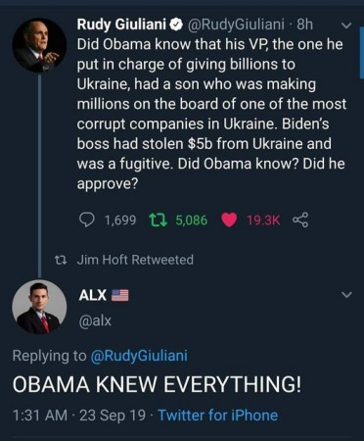Open Rudy Giuliani's profile picture

(39, 45)
